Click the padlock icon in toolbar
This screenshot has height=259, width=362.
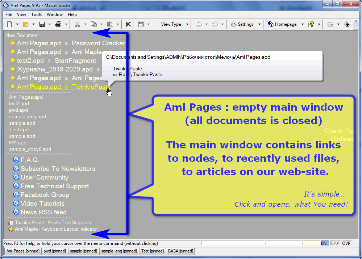pyautogui.click(x=347, y=24)
